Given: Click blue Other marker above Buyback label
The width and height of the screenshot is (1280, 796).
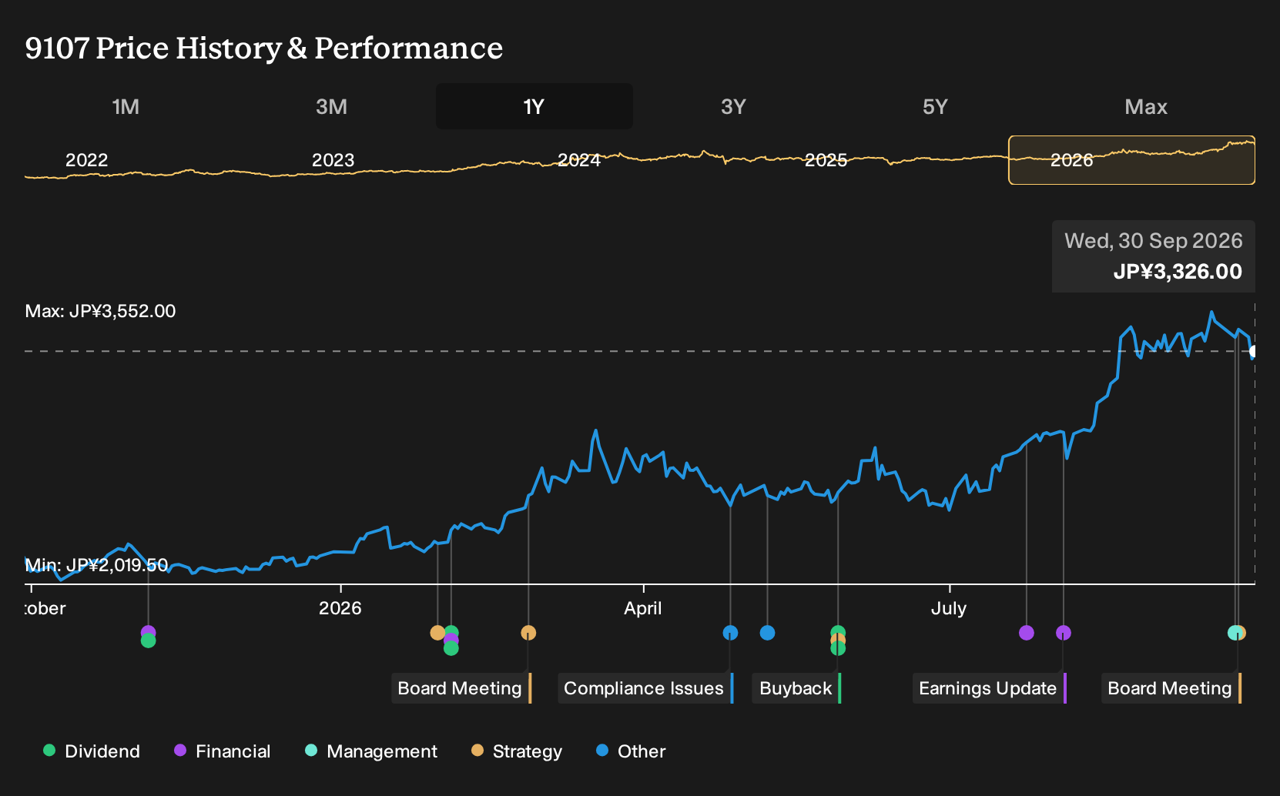Looking at the screenshot, I should (767, 633).
